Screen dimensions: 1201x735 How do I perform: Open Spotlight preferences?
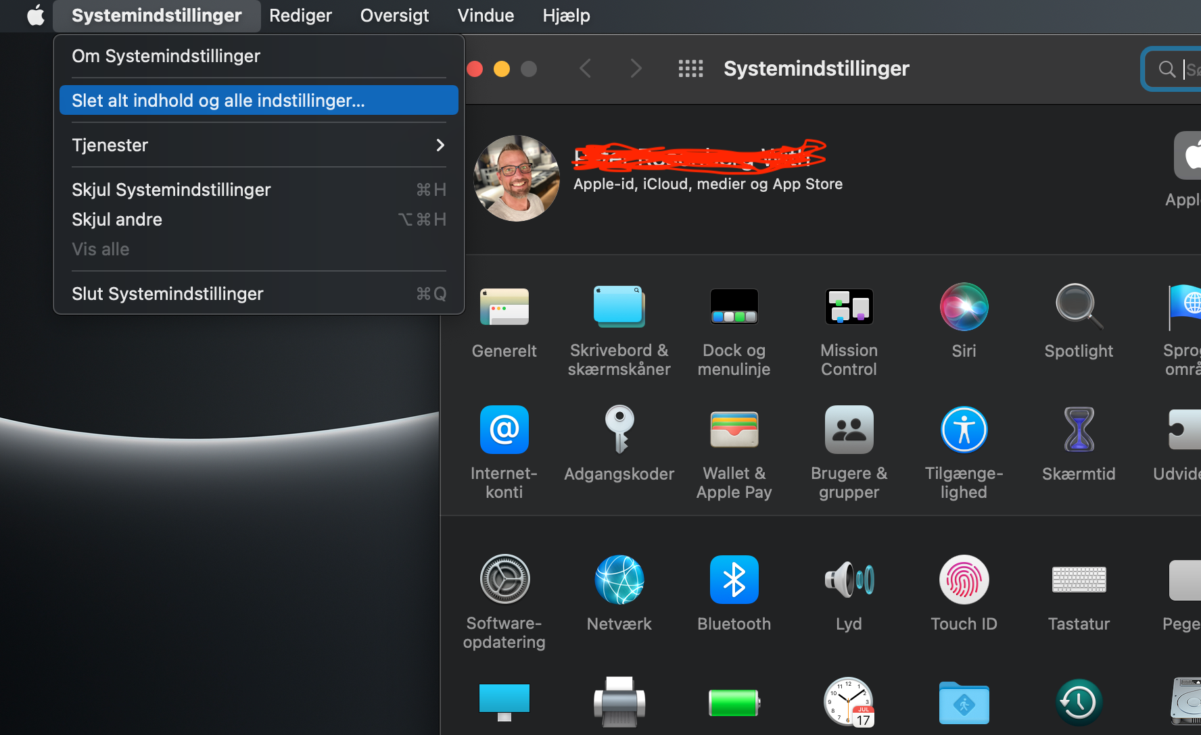pos(1079,307)
